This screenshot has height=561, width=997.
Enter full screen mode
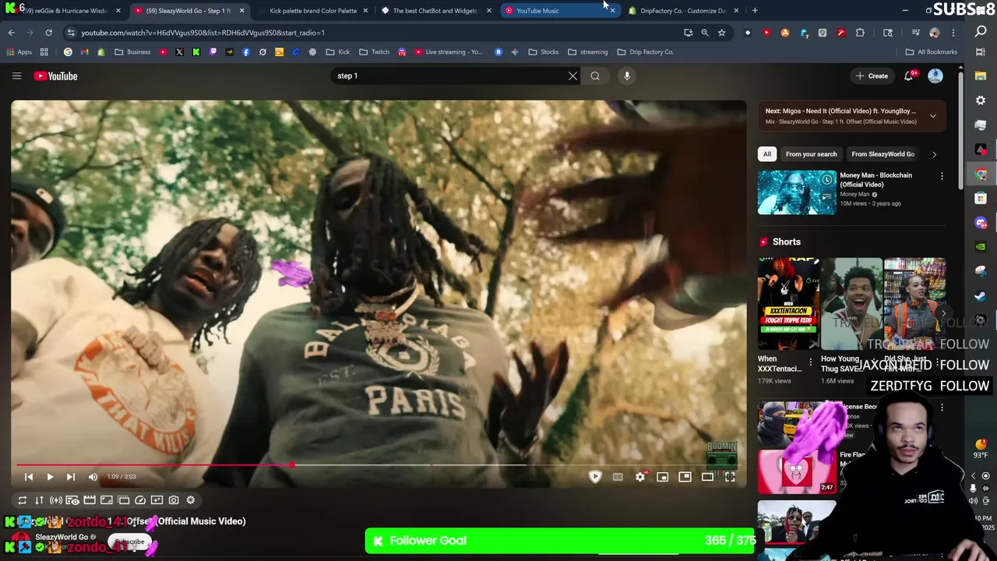point(730,477)
